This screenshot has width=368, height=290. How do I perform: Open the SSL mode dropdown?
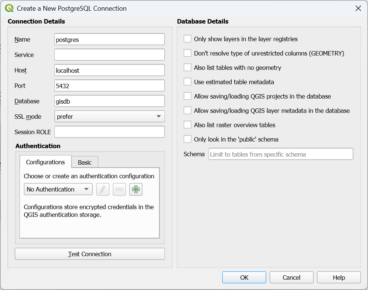point(109,117)
